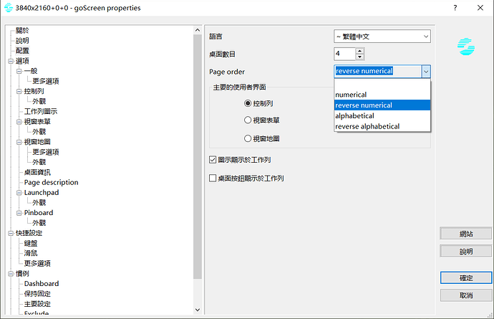The height and width of the screenshot is (319, 494).
Task: Click the 桌面數目 number input field
Action: 344,54
